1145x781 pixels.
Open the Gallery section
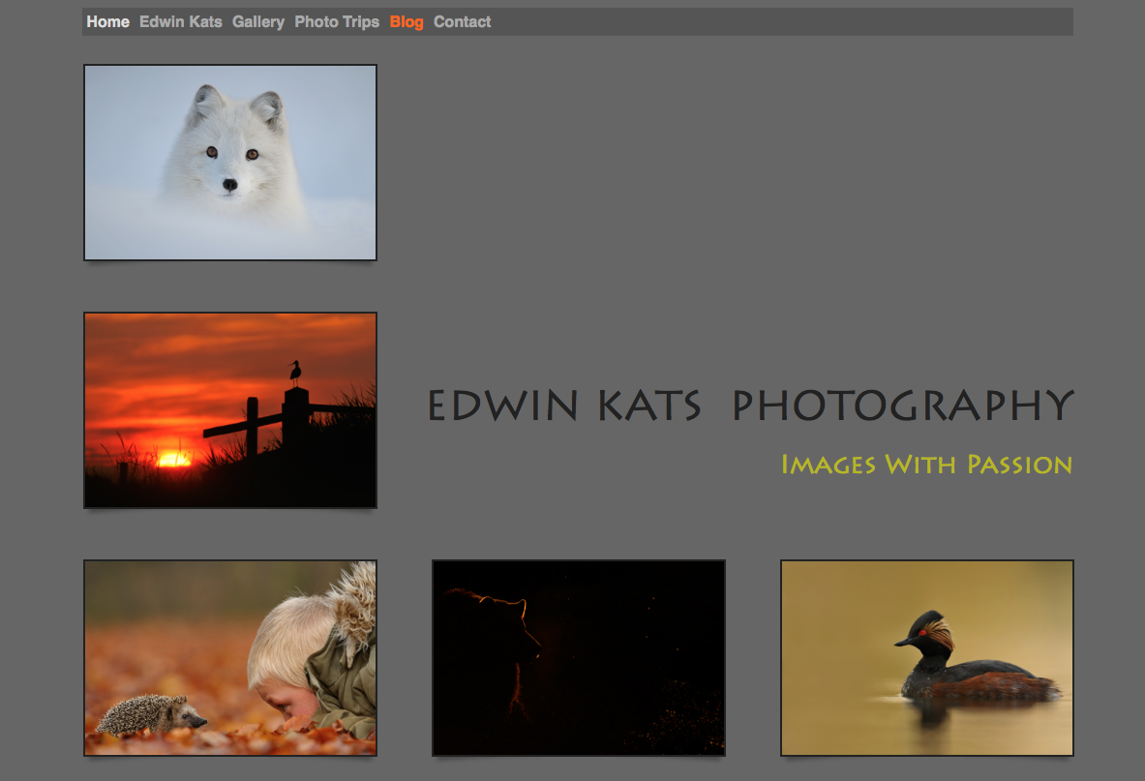[258, 21]
